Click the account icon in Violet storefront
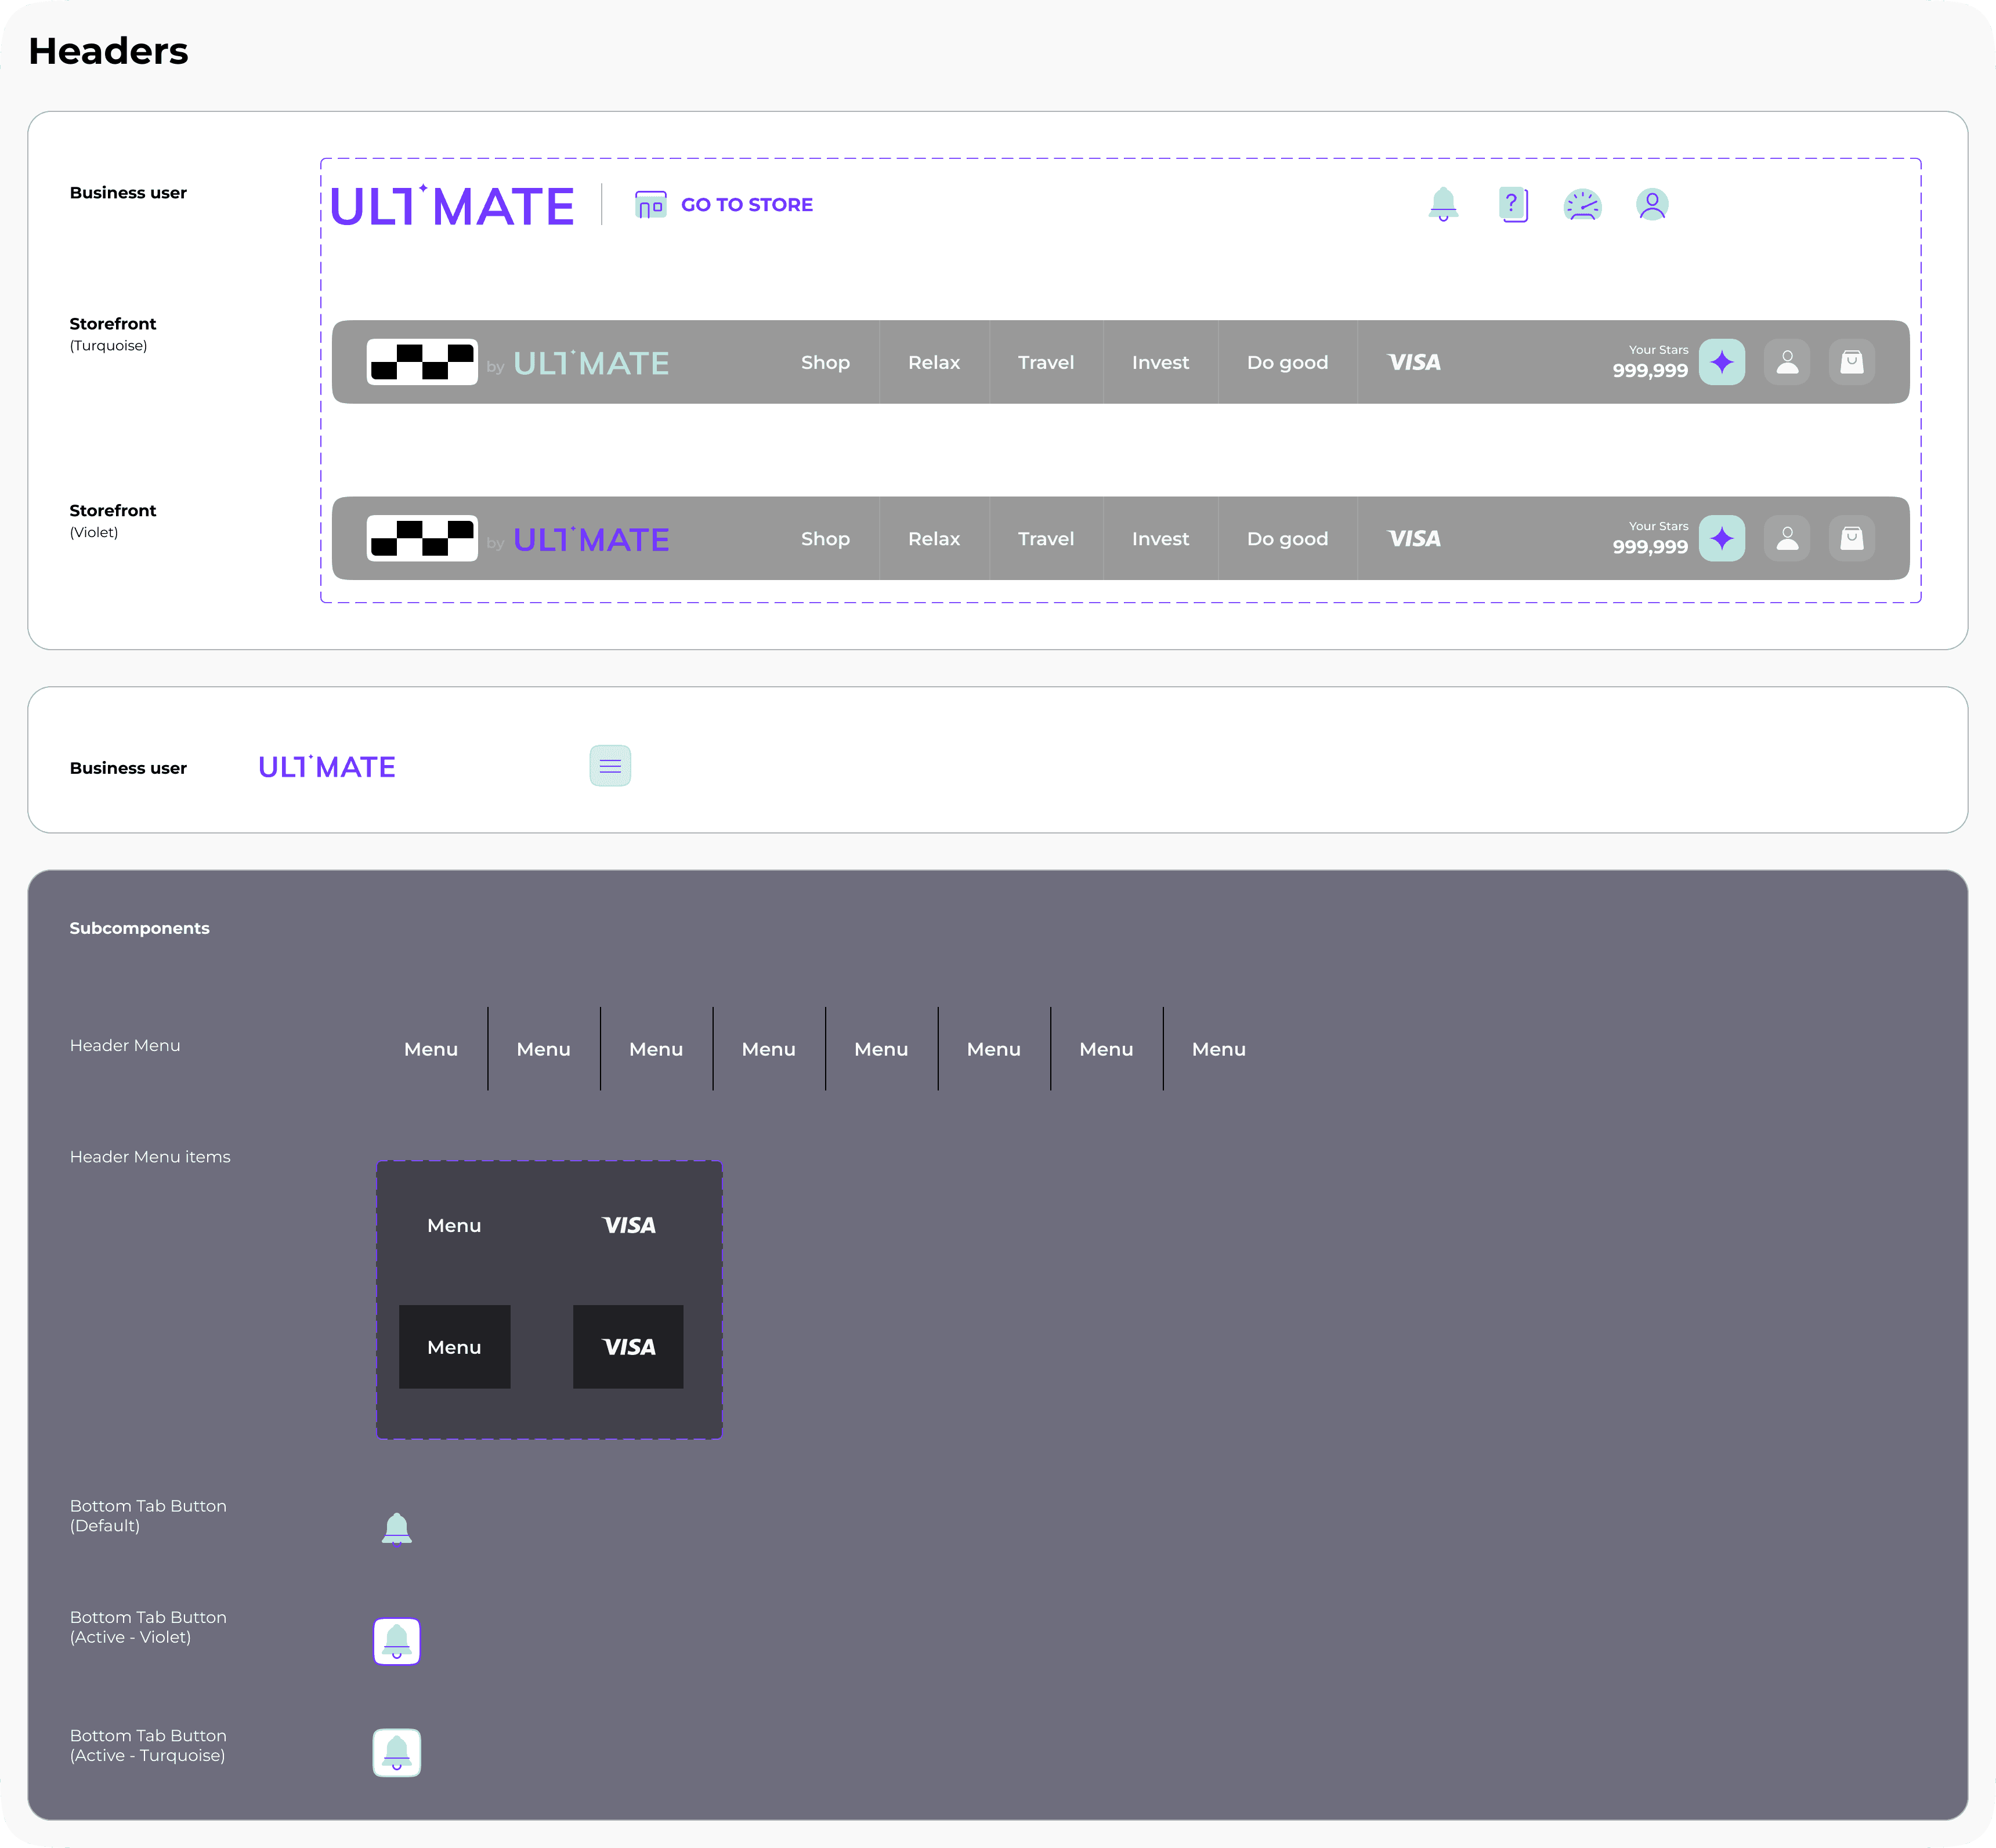The image size is (1996, 1848). pyautogui.click(x=1786, y=539)
